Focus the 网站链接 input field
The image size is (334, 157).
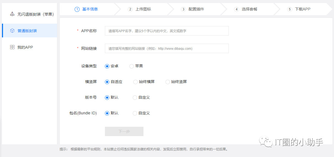click(x=167, y=48)
